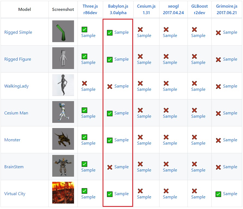The width and height of the screenshot is (243, 209).
Task: Click the red X in xeogl Cesium Man cell
Action: click(x=166, y=110)
